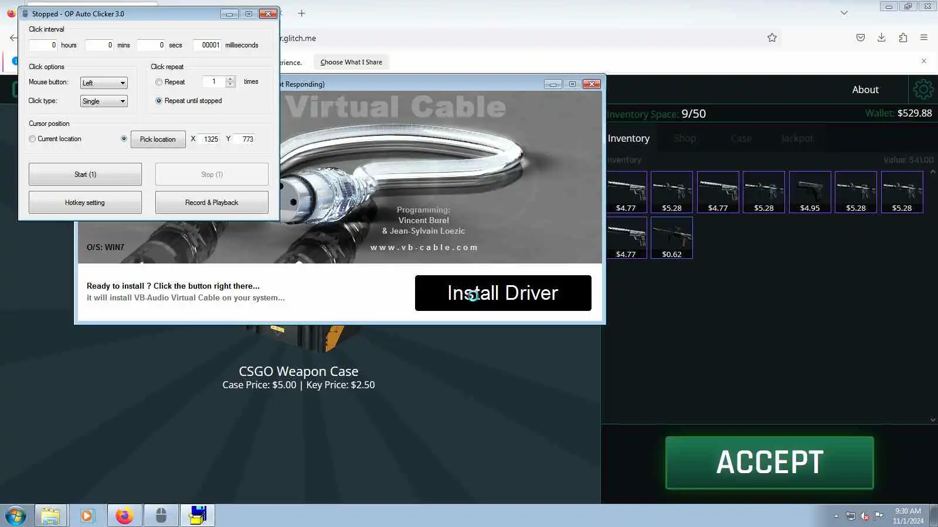Open the Firefox downloads panel
The width and height of the screenshot is (938, 527).
(881, 37)
